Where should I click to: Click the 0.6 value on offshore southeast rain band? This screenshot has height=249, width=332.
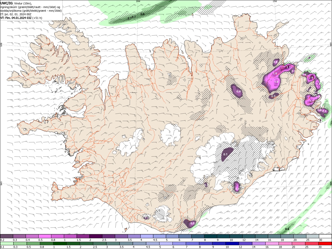point(287,229)
